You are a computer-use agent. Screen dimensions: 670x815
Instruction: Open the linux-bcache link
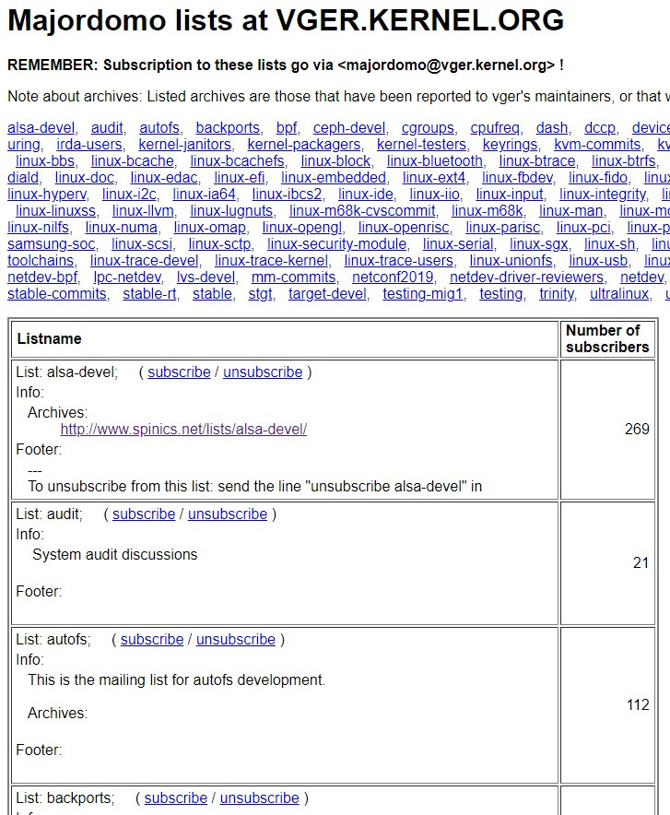pyautogui.click(x=133, y=161)
